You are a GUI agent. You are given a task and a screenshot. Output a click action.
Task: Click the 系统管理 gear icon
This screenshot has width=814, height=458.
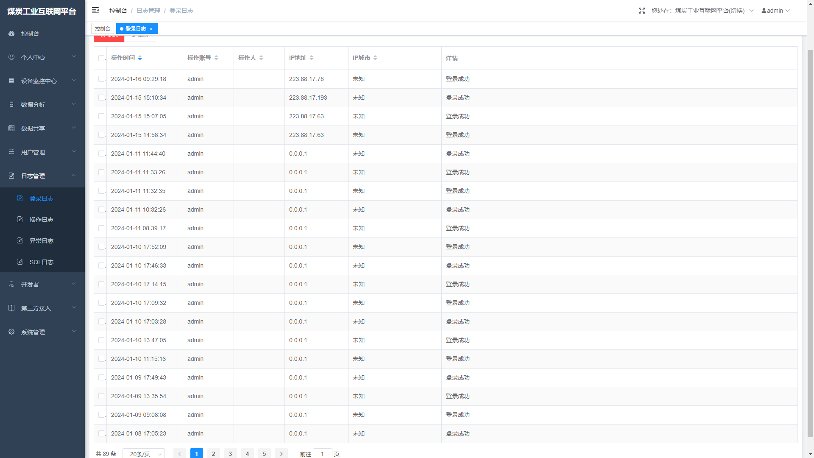coord(11,332)
